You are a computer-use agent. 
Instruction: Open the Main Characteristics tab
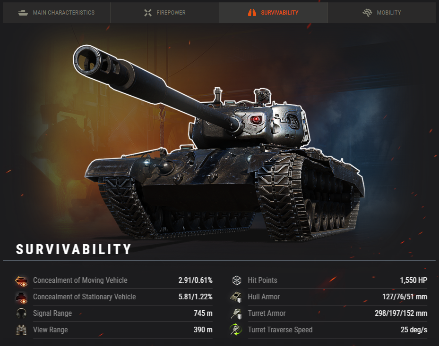(x=57, y=13)
